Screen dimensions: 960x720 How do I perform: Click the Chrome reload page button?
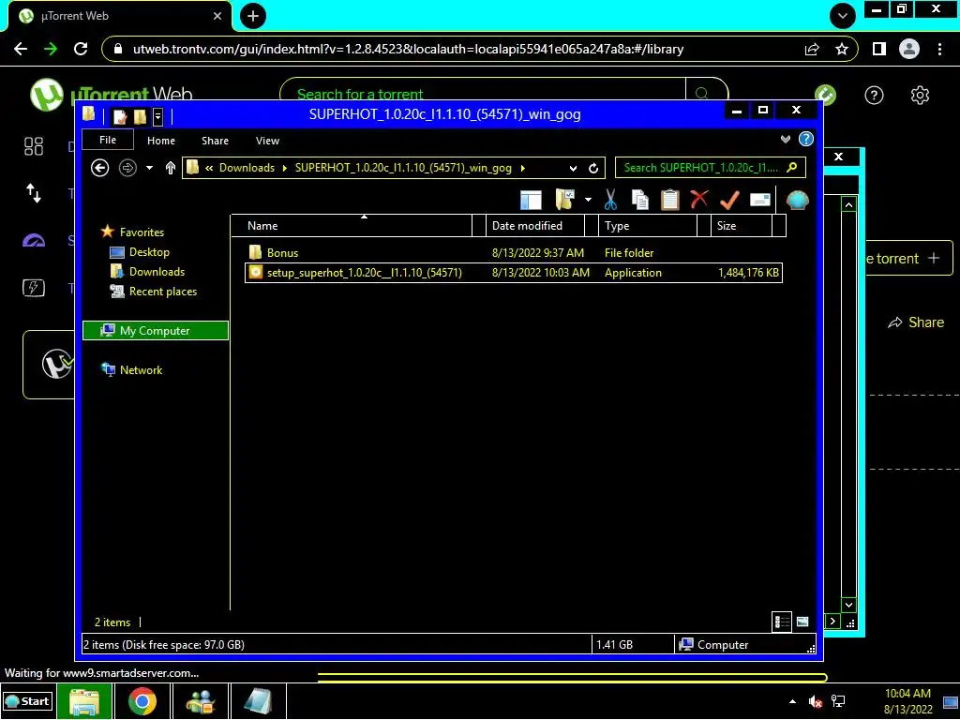click(81, 49)
